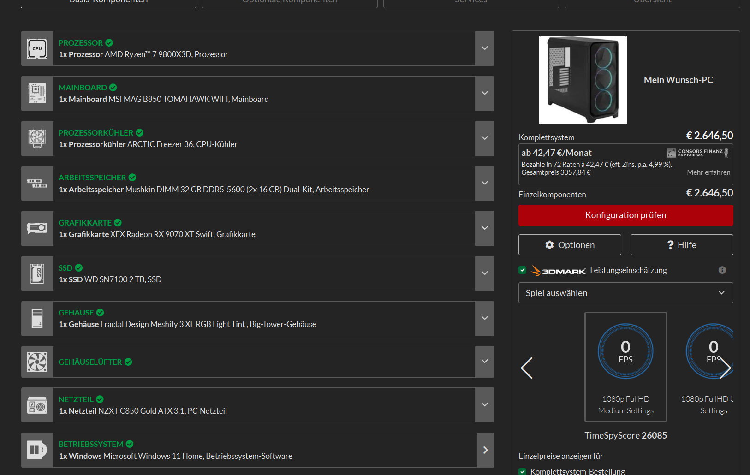Expand the Prozessorkühler row chevron
This screenshot has width=750, height=475.
click(485, 138)
